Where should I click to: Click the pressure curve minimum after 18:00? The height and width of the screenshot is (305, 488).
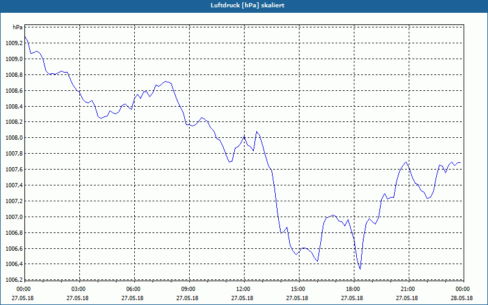coord(360,269)
